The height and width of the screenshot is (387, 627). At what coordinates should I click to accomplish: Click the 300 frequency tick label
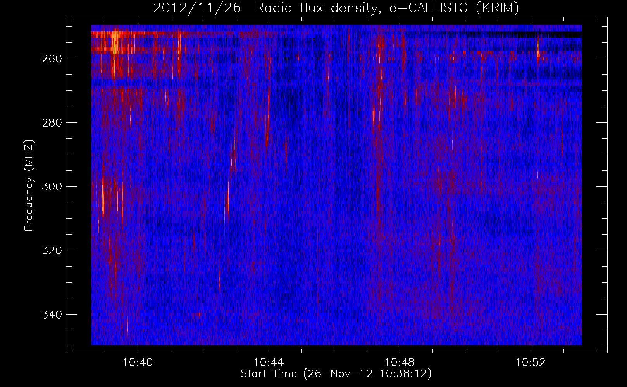tap(52, 187)
